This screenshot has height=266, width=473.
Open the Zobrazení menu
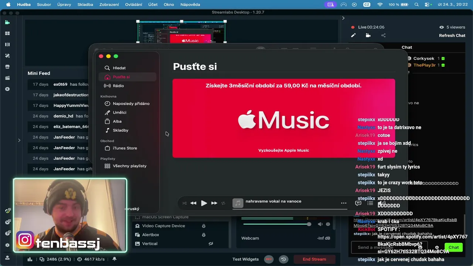pos(109,4)
